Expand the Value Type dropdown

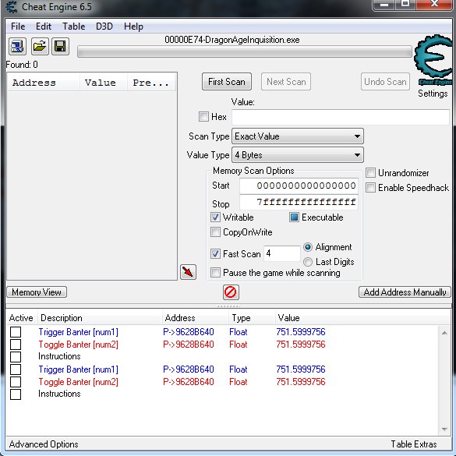tap(298, 155)
